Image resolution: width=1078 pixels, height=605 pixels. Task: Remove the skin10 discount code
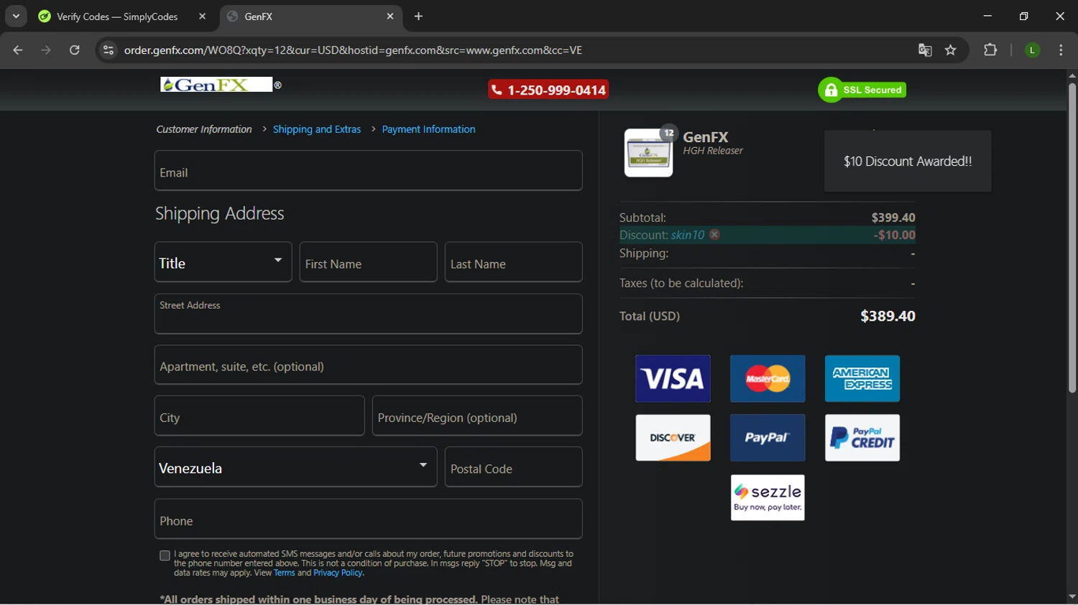714,234
